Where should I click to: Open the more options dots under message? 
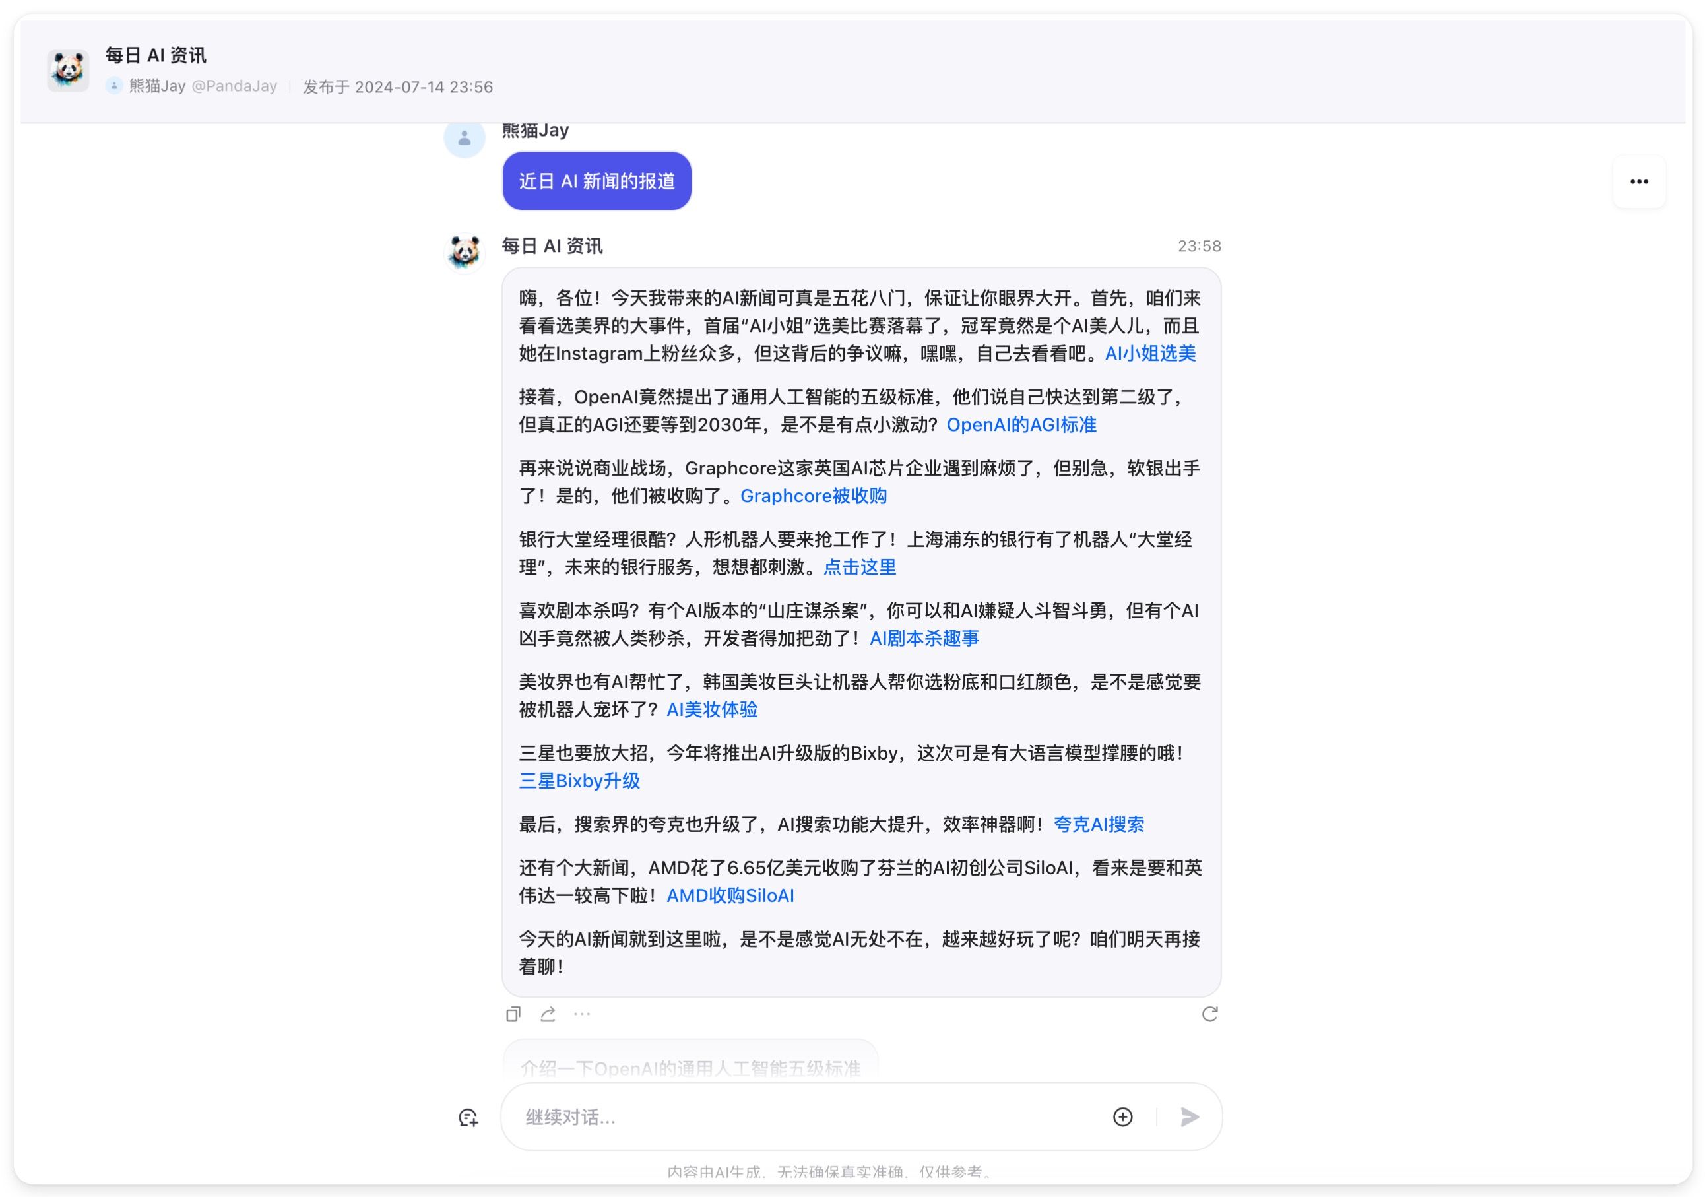582,1014
